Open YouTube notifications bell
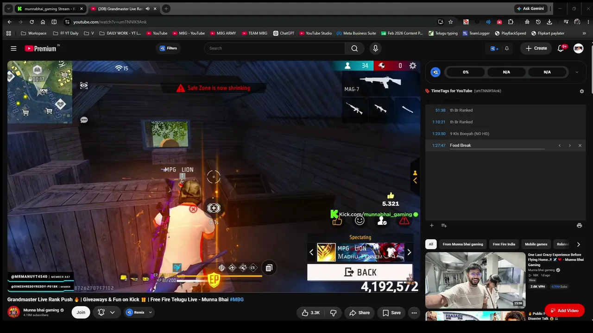 [x=561, y=48]
